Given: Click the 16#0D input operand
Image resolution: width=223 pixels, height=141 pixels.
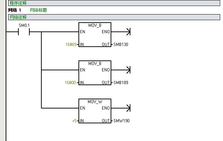Looking at the screenshot, I should click(71, 83).
